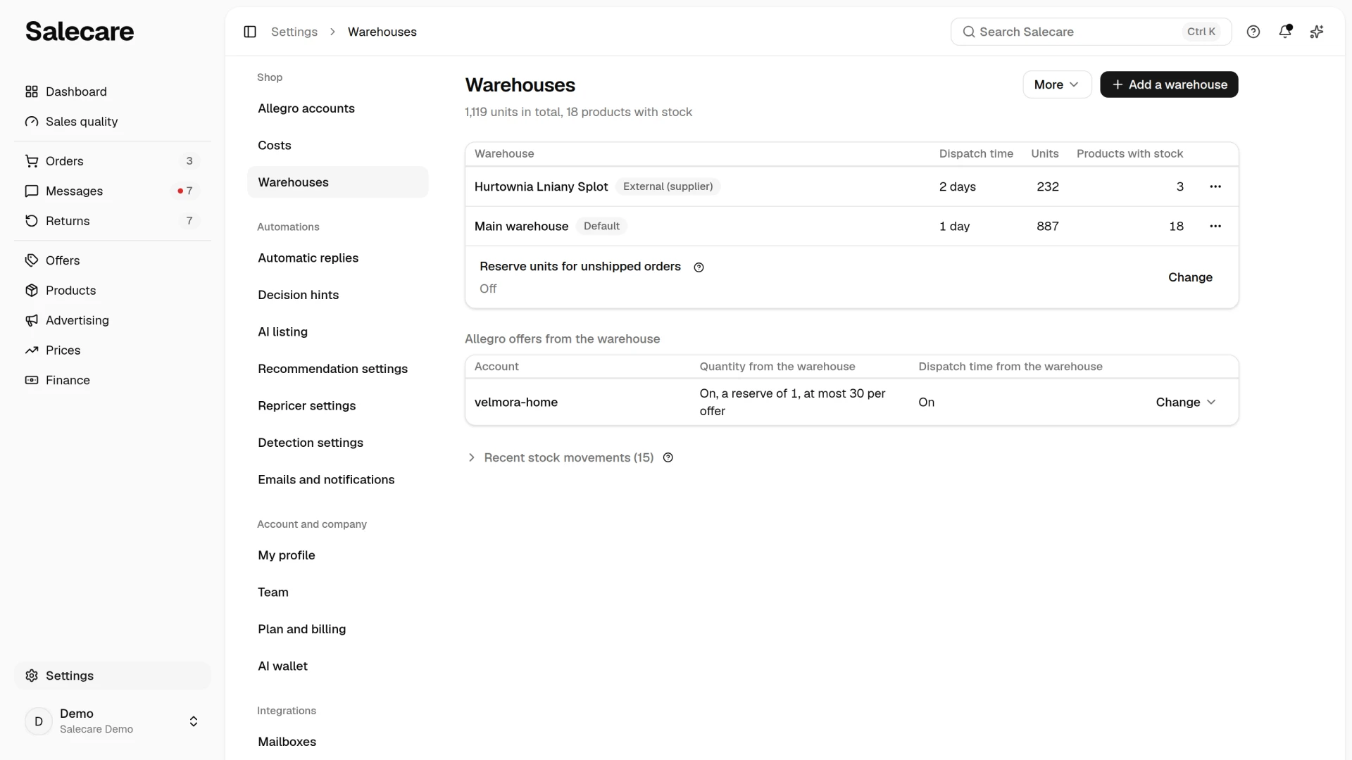Click the Advertising megaphone icon
Viewport: 1352px width, 760px height.
click(32, 320)
